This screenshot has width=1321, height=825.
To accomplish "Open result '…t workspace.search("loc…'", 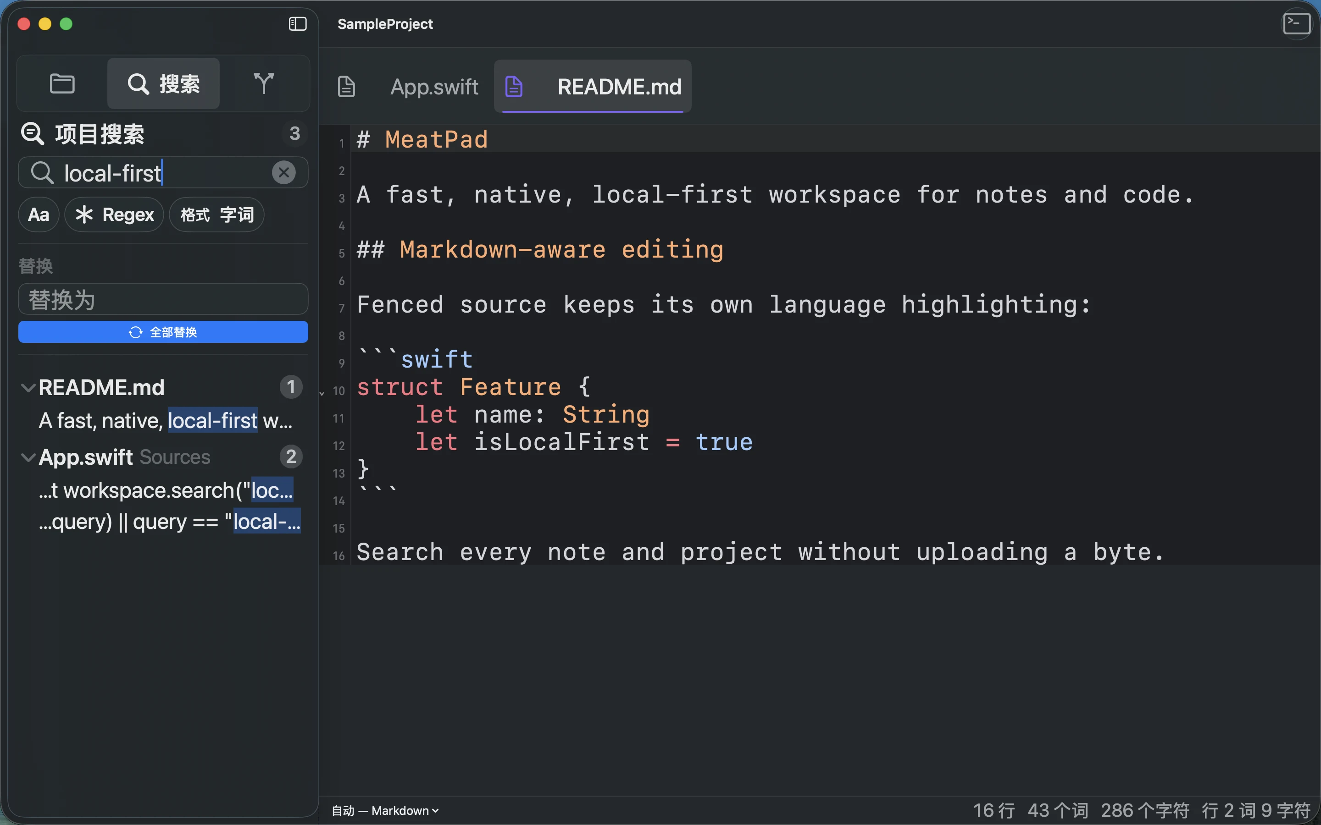I will tap(166, 490).
